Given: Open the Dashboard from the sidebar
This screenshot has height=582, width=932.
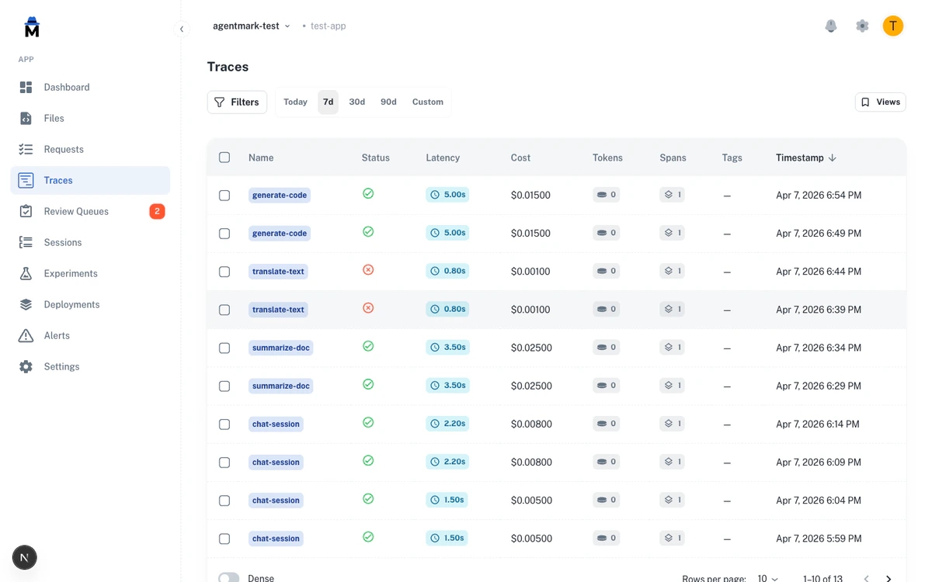Looking at the screenshot, I should point(26,87).
